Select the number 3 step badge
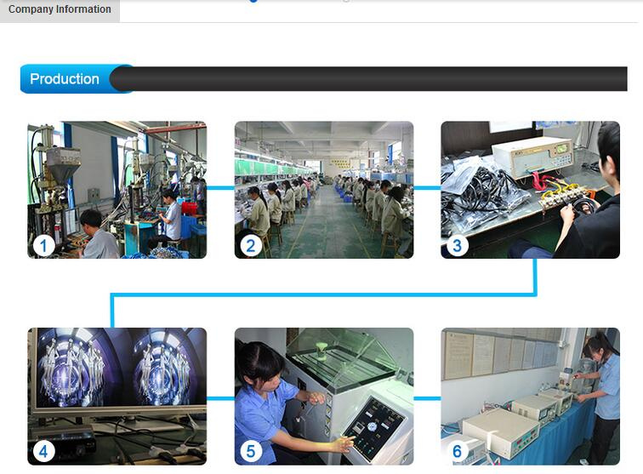The image size is (643, 474). [x=458, y=246]
